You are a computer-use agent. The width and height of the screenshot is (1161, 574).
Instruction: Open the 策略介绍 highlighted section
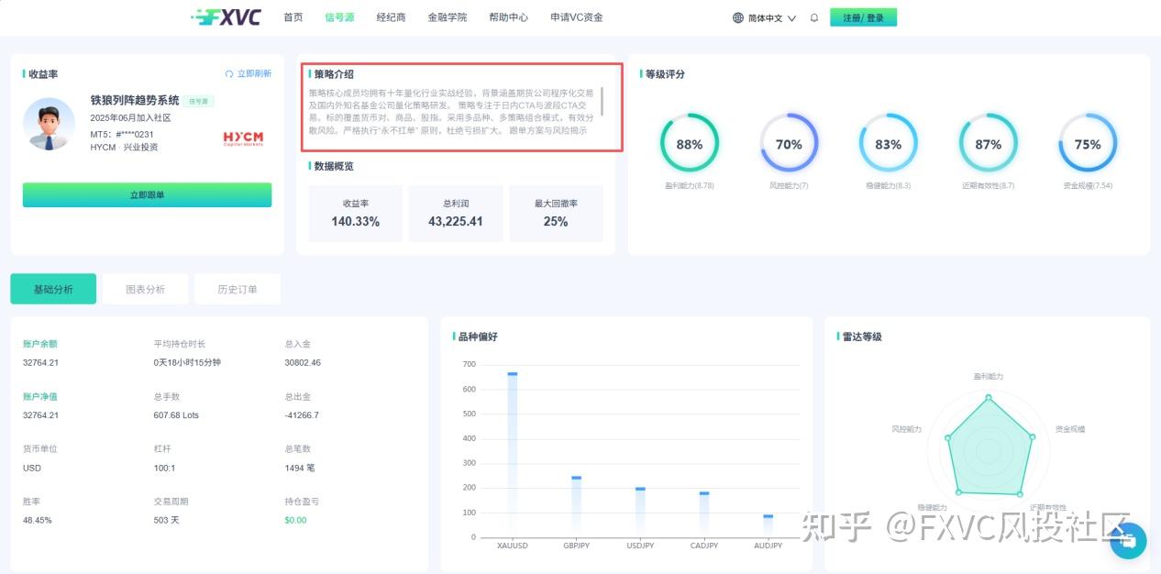click(460, 106)
